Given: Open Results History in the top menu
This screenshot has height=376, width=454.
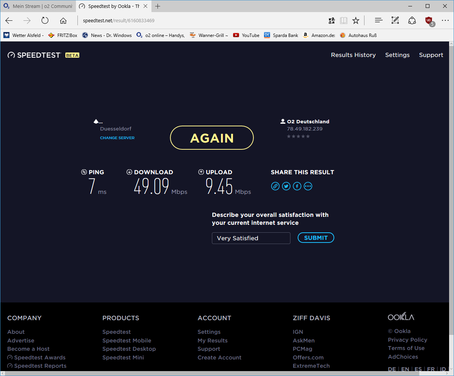Looking at the screenshot, I should click(x=353, y=55).
